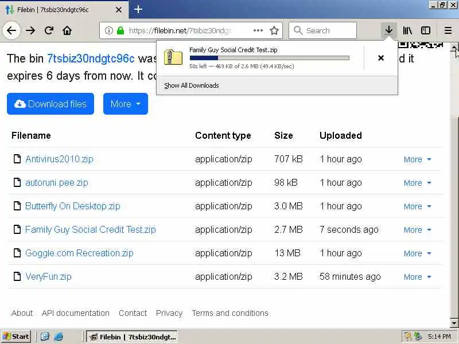This screenshot has width=459, height=344.
Task: Click the browser Search field
Action: pyautogui.click(x=322, y=30)
